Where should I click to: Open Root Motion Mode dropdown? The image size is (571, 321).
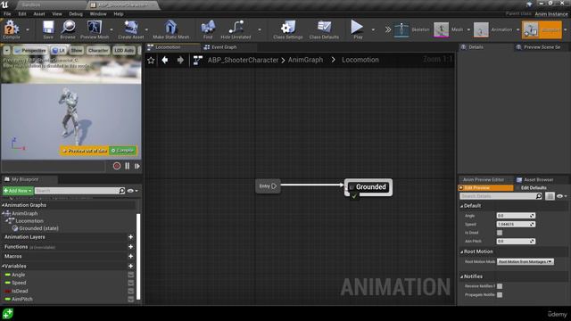point(525,261)
